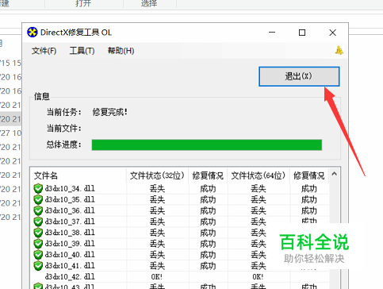Click shield icon beside d3dx10_41.dll
The width and height of the screenshot is (383, 289).
coord(38,266)
